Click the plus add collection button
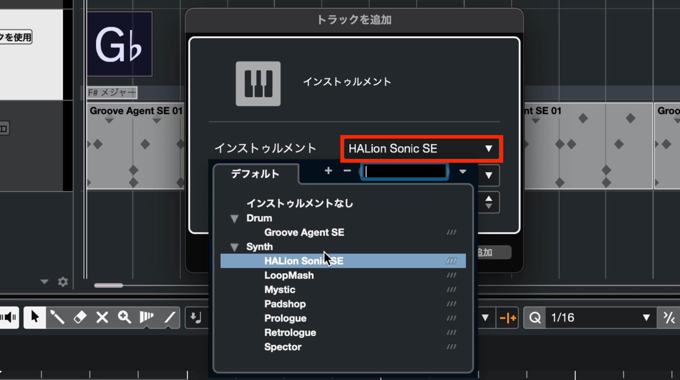This screenshot has width=680, height=380. pyautogui.click(x=328, y=171)
